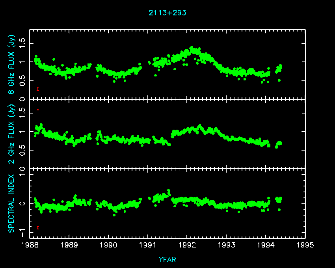Select the SPECTRAL INDEX axis label
Image resolution: width=335 pixels, height=268 pixels.
tap(12, 203)
